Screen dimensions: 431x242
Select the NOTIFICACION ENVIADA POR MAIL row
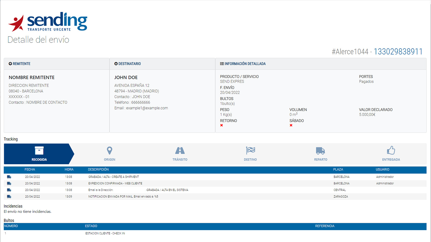coord(123,197)
